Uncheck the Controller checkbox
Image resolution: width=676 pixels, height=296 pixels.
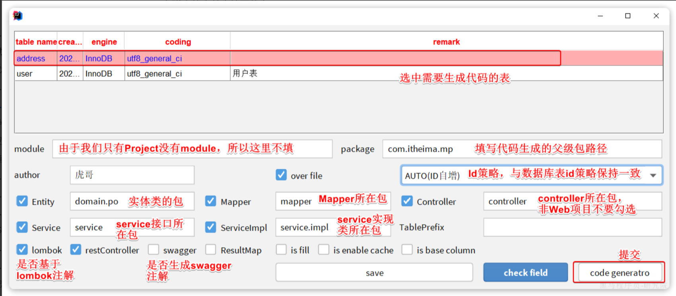coord(407,201)
